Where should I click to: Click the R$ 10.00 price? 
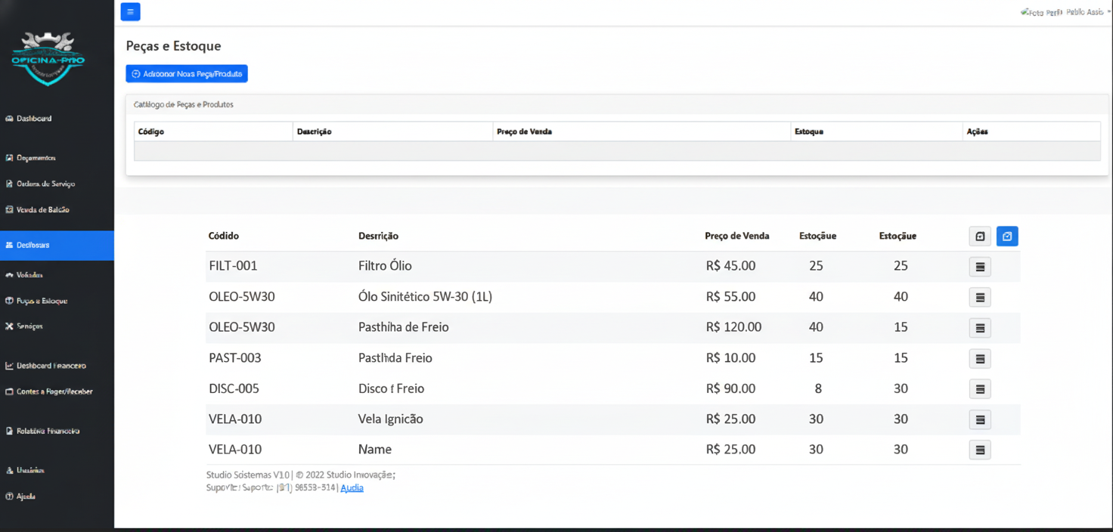pos(730,357)
